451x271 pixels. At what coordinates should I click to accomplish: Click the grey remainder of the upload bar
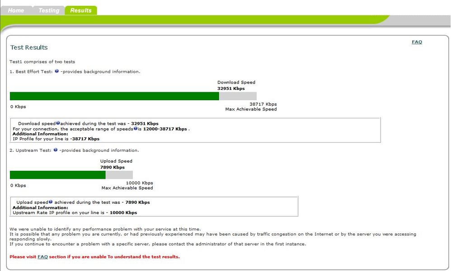[119, 175]
